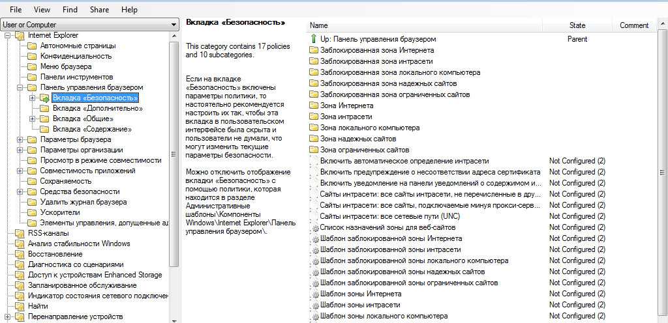
Task: Click the green Up arrow icon
Action: pyautogui.click(x=313, y=39)
